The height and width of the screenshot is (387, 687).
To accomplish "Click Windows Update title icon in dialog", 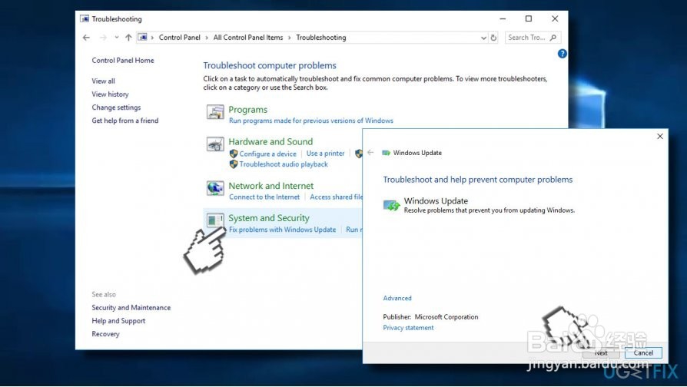I will click(x=386, y=153).
